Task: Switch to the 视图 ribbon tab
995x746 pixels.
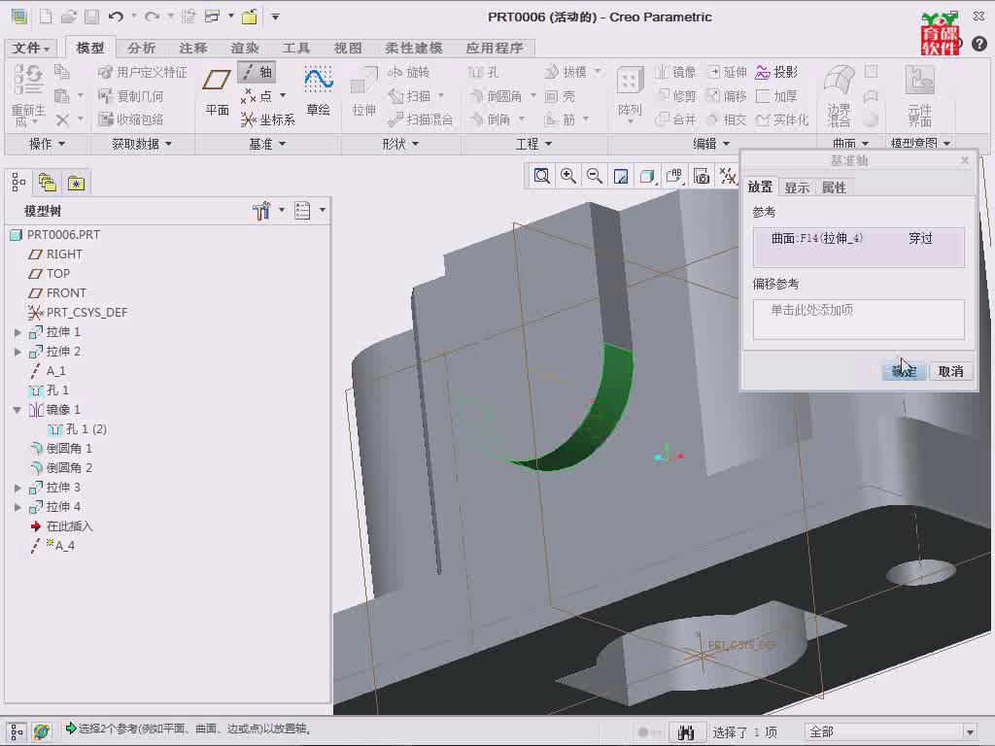Action: pos(348,48)
